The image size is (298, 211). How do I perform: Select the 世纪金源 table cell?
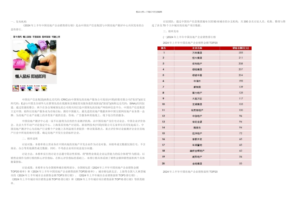click(197, 122)
